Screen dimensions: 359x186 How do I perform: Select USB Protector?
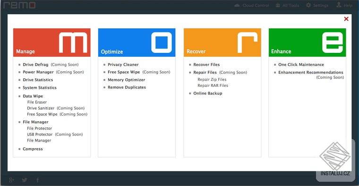point(40,135)
